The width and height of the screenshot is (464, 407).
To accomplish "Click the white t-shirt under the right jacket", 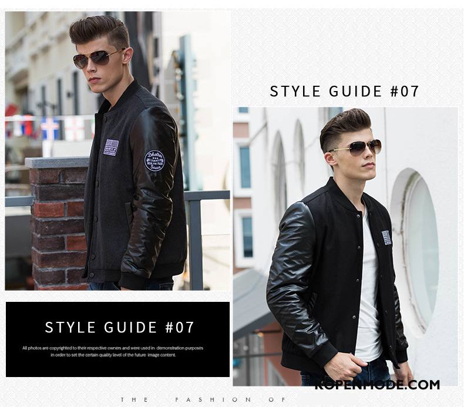I will 369,284.
